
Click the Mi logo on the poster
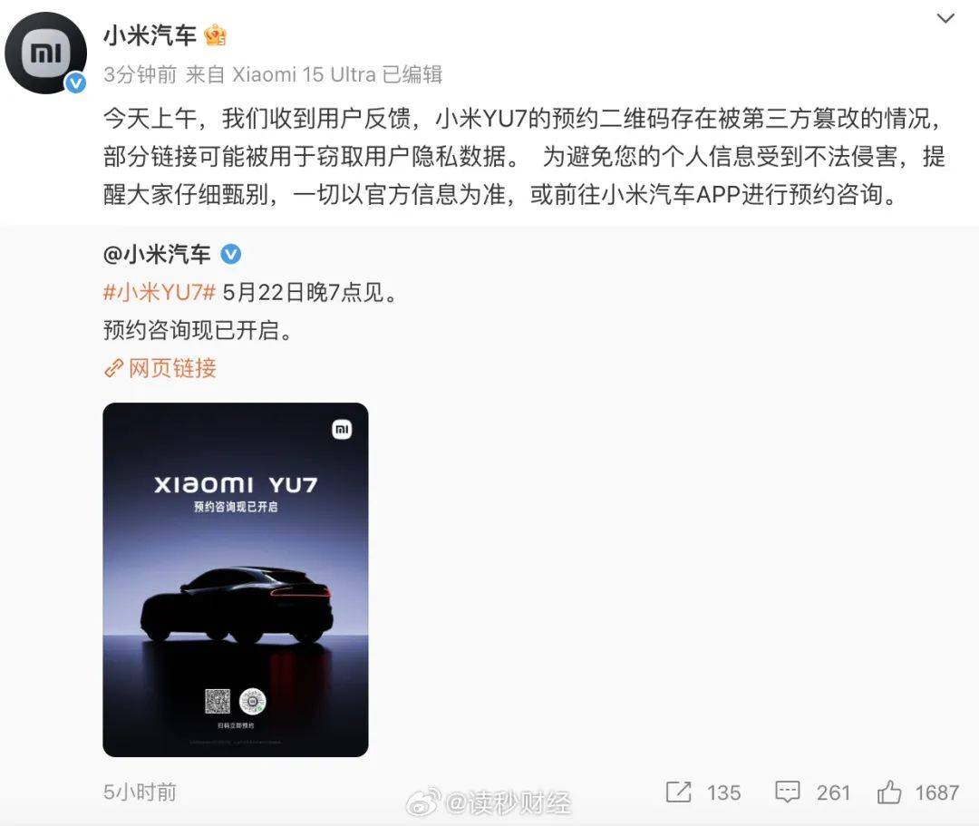point(342,429)
